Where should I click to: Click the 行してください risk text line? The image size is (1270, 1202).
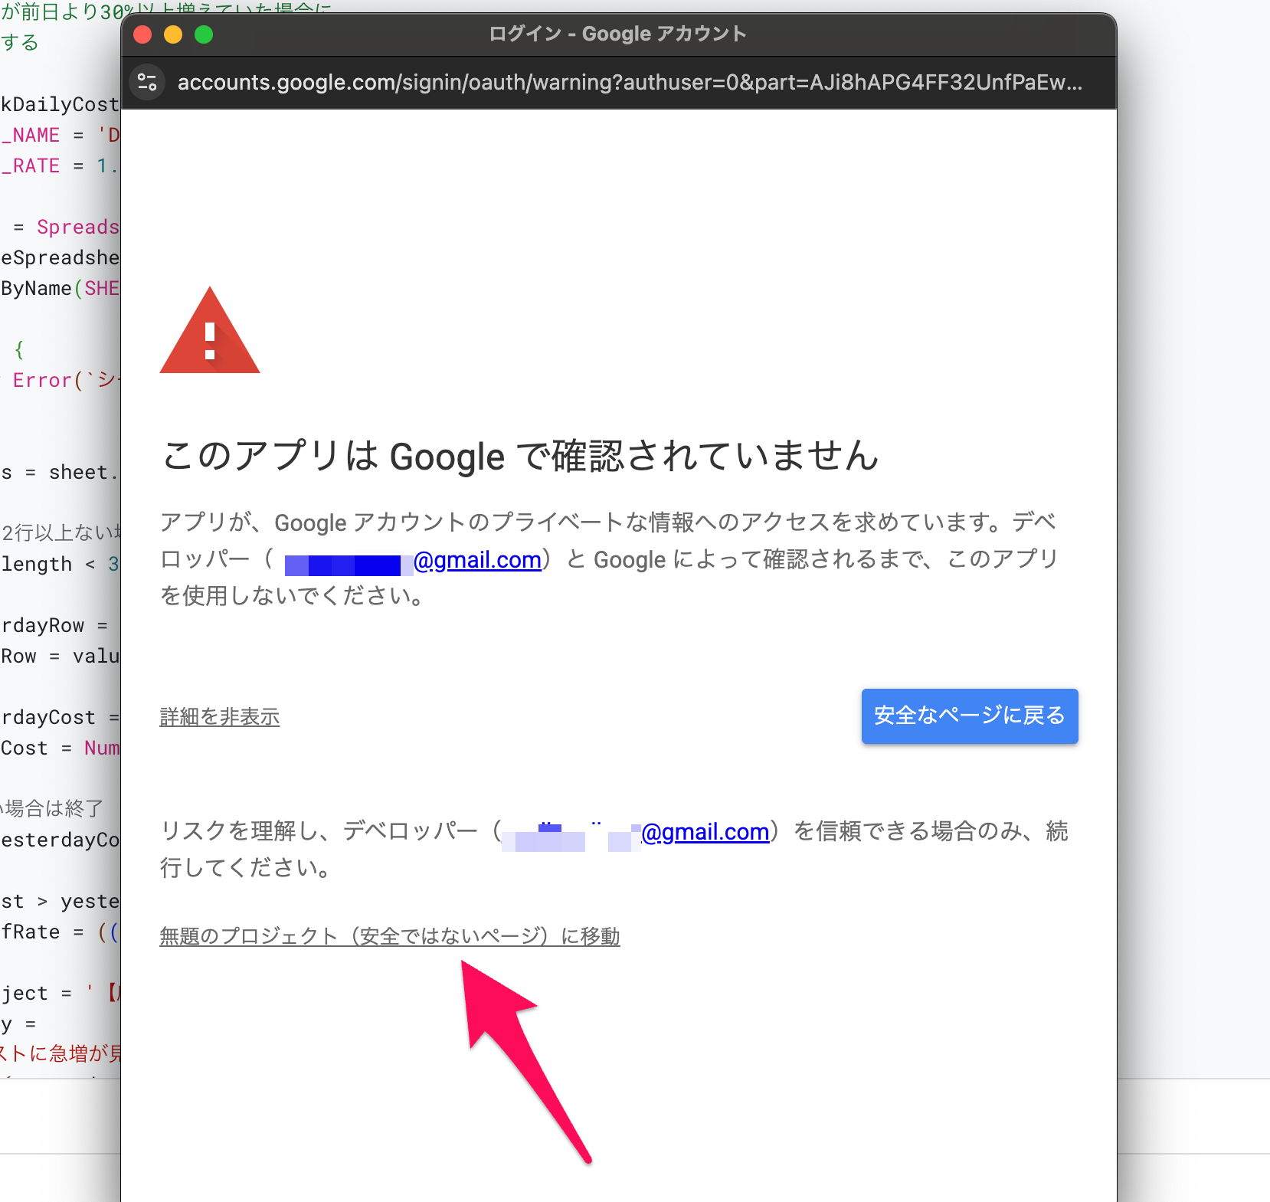pos(245,868)
